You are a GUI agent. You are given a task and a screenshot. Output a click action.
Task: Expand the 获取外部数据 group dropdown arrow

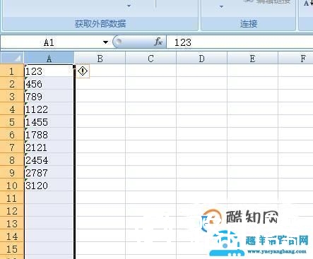point(129,6)
